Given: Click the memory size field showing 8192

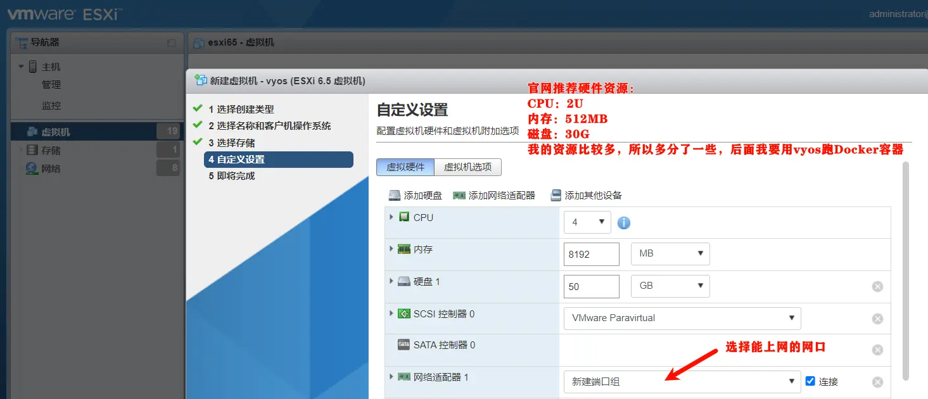Looking at the screenshot, I should [592, 254].
